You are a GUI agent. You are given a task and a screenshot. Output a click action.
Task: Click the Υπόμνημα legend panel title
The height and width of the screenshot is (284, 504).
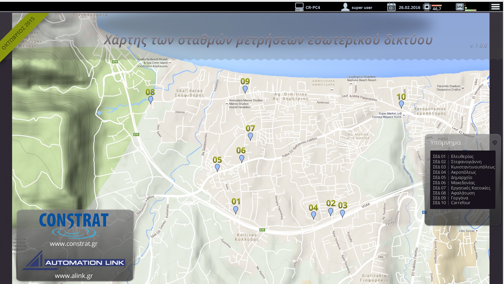click(x=445, y=143)
